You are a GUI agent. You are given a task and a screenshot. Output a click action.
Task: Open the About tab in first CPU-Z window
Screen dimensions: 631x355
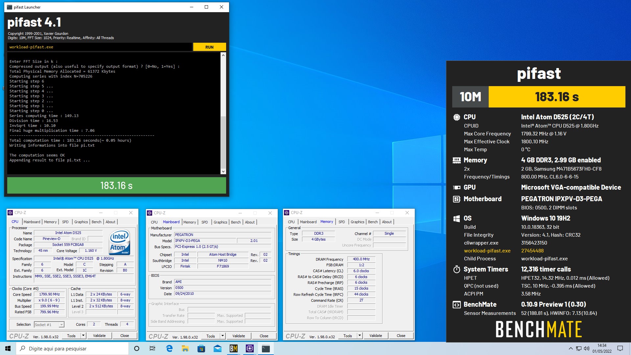tap(110, 222)
